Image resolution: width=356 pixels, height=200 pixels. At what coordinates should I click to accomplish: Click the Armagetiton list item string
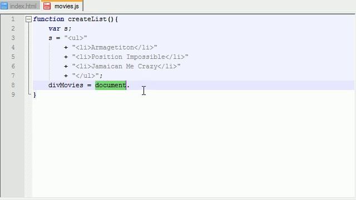(115, 47)
